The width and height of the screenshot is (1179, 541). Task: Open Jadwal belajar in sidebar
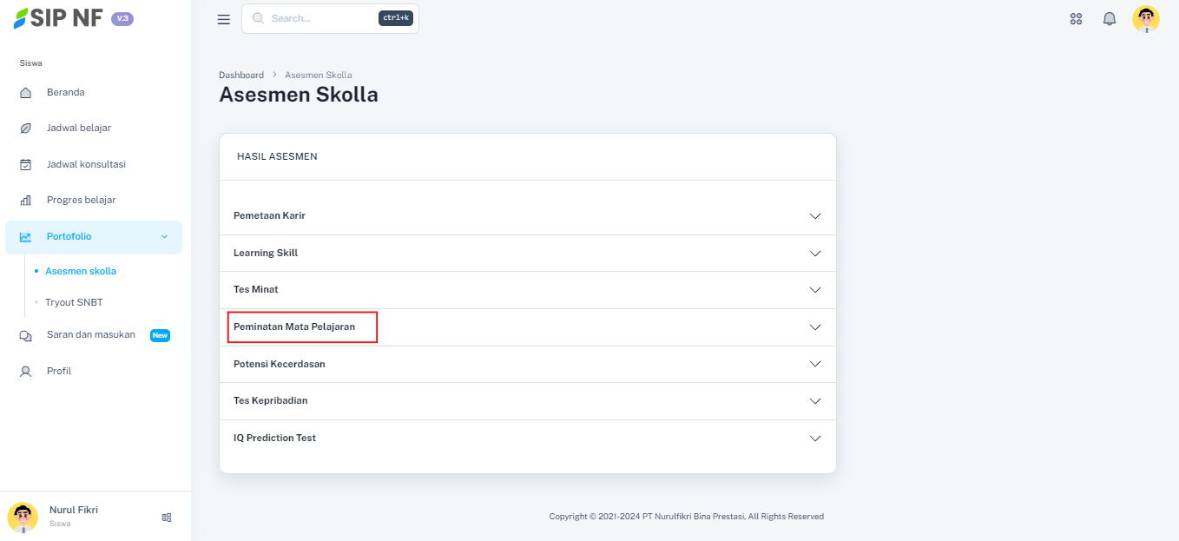(x=79, y=128)
